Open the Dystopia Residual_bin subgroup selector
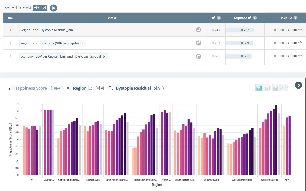This screenshot has width=306, height=191. point(138,88)
